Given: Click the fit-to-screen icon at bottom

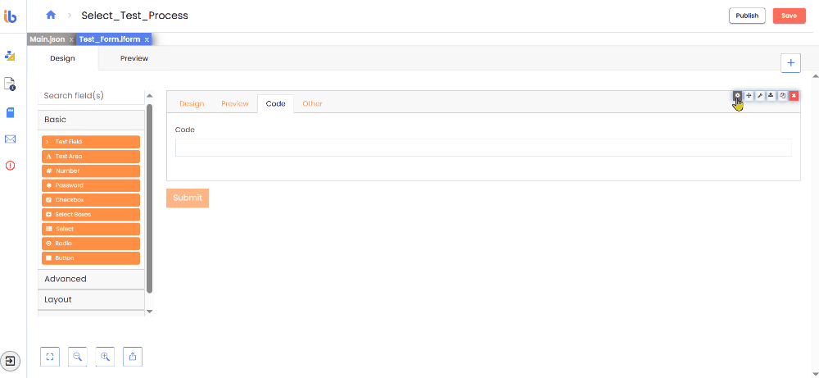Looking at the screenshot, I should tap(50, 357).
